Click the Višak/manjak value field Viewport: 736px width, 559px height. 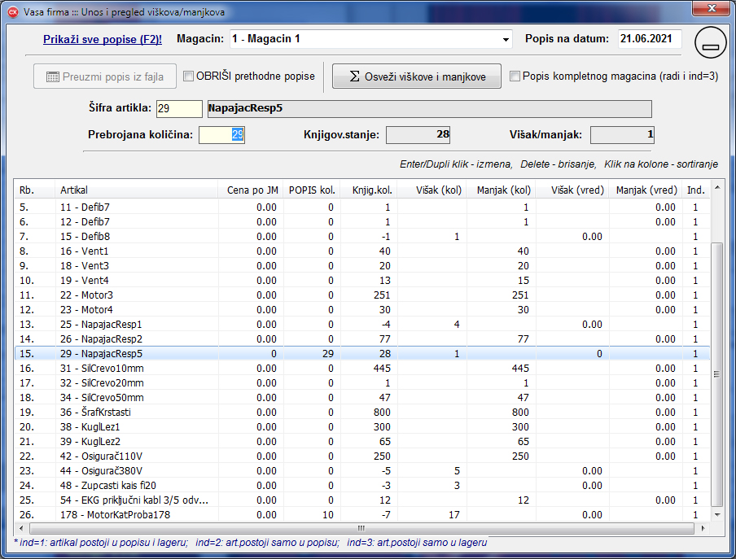[x=622, y=135]
